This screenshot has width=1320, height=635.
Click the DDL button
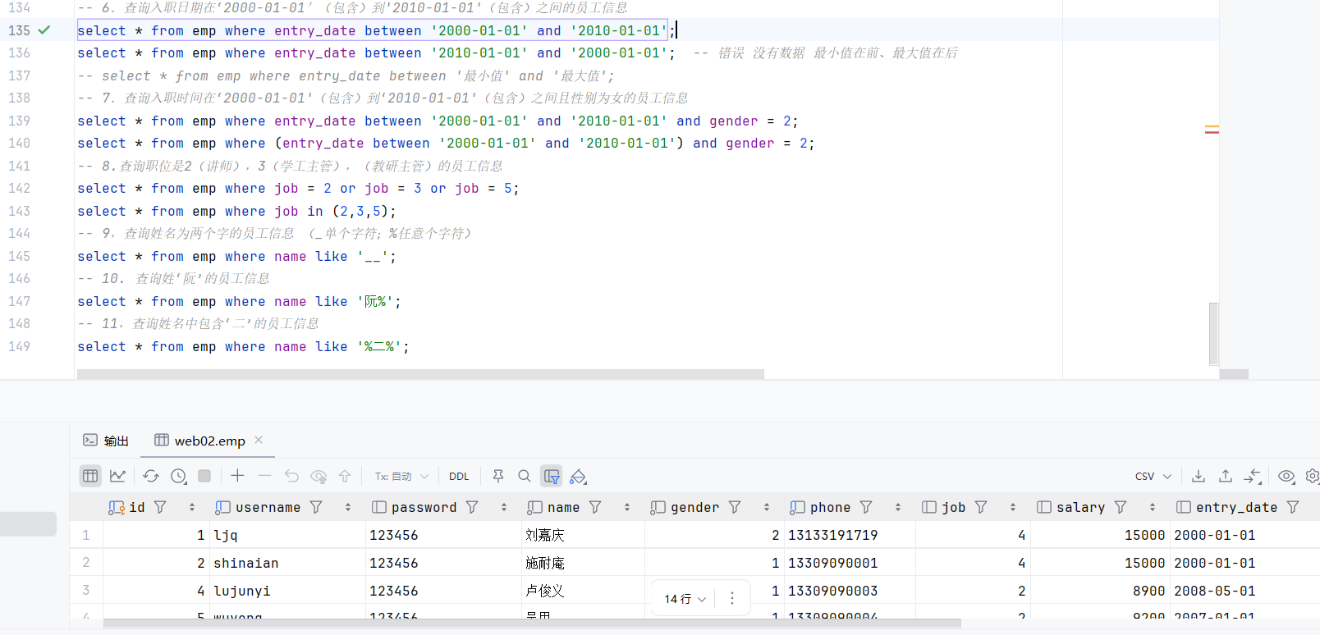[459, 476]
